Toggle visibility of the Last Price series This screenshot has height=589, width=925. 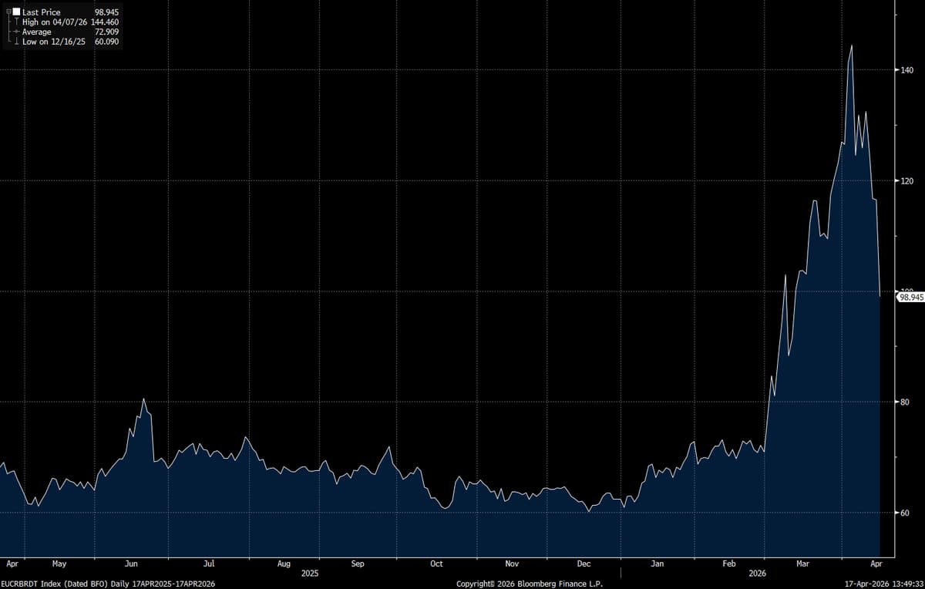[x=16, y=12]
